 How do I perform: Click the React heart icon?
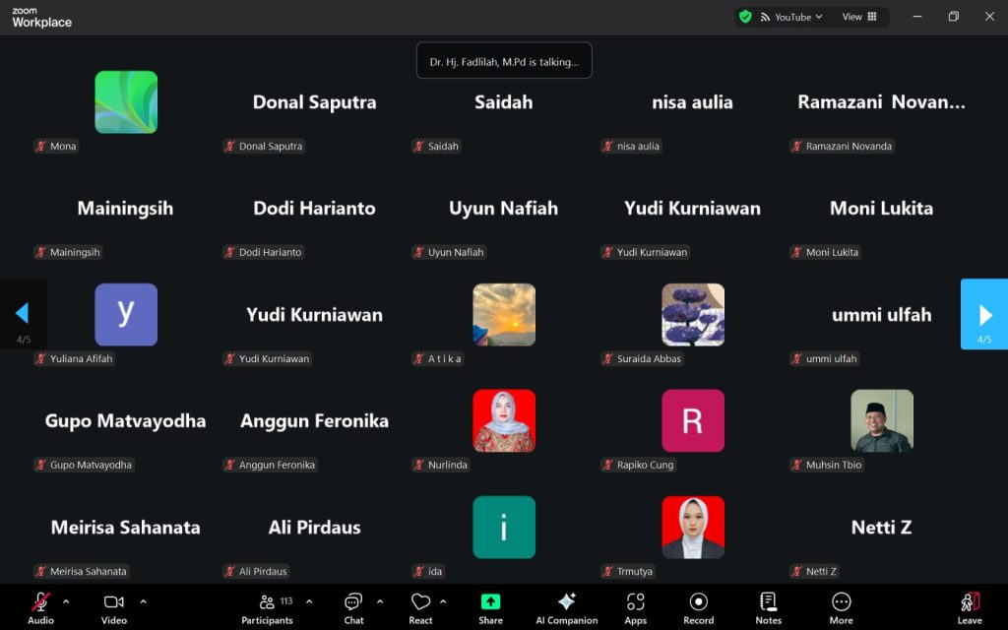point(420,607)
